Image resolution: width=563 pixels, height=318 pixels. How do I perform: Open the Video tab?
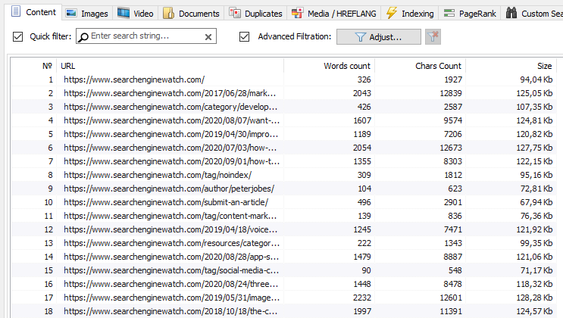coord(136,14)
